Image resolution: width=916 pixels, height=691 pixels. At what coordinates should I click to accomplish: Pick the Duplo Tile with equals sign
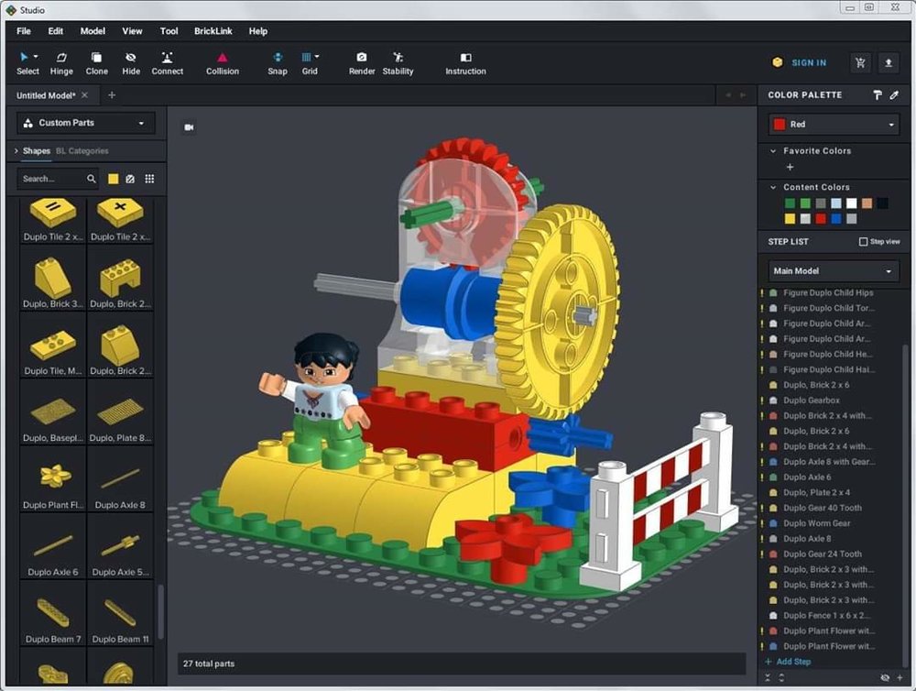tap(53, 220)
